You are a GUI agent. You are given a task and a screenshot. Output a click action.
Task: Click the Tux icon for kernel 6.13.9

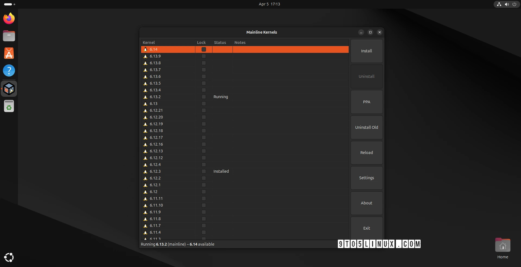tap(145, 56)
